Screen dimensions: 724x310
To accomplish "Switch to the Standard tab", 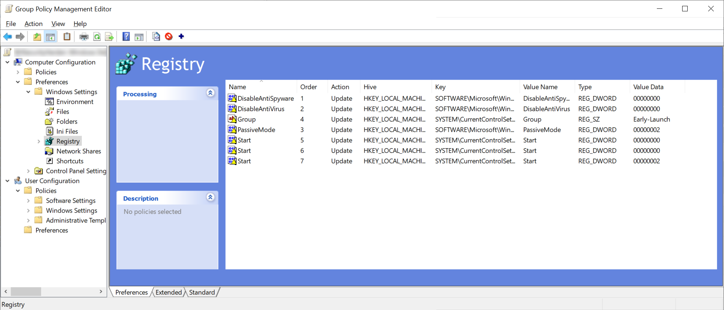I will pyautogui.click(x=202, y=292).
